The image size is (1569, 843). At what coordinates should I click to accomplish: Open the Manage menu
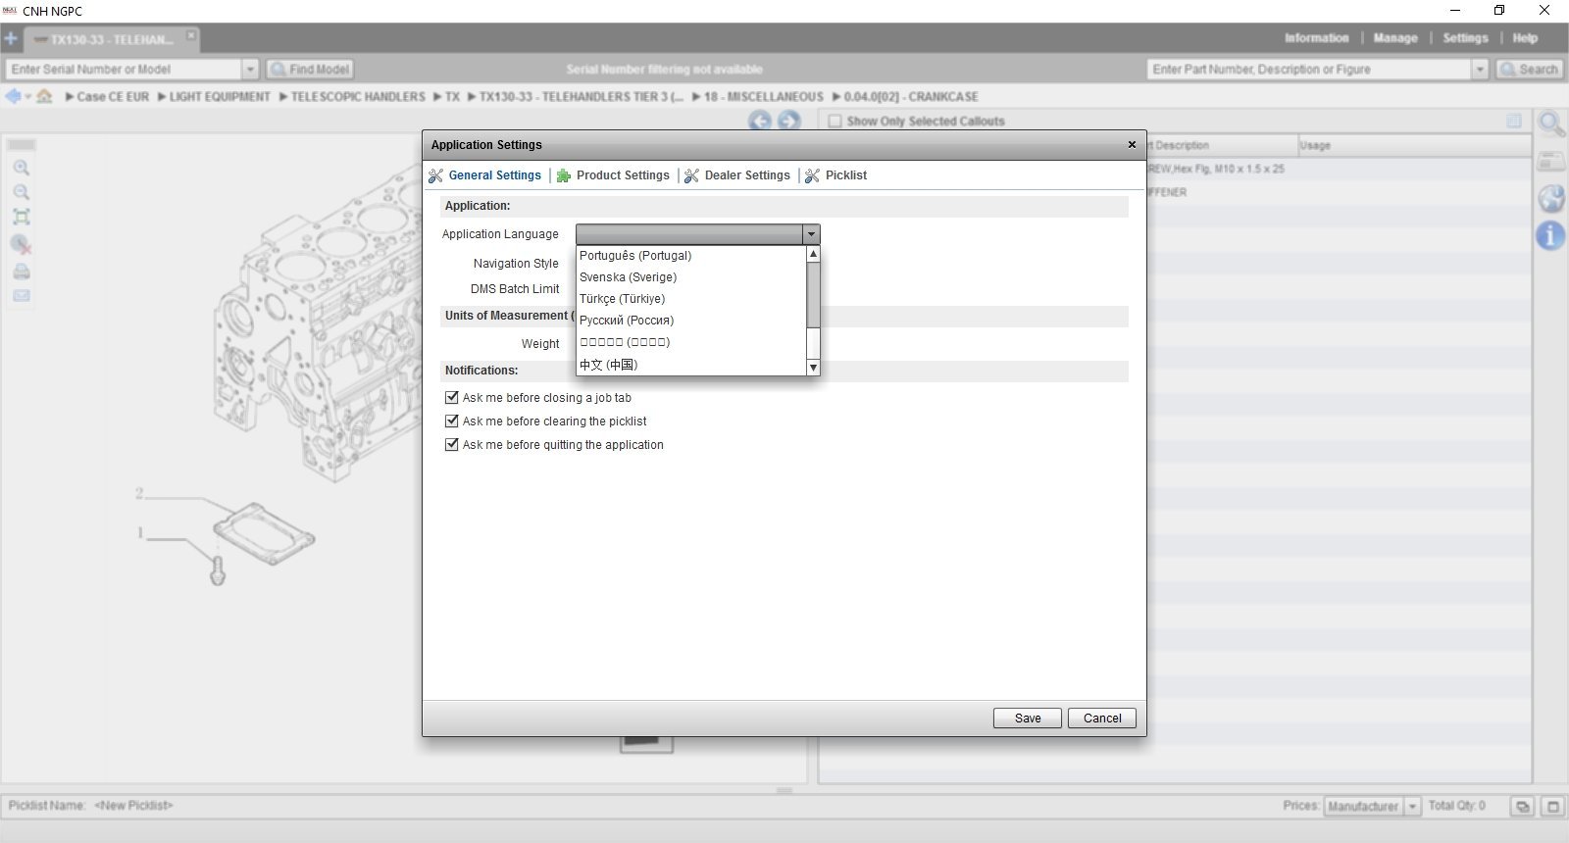[x=1395, y=38]
